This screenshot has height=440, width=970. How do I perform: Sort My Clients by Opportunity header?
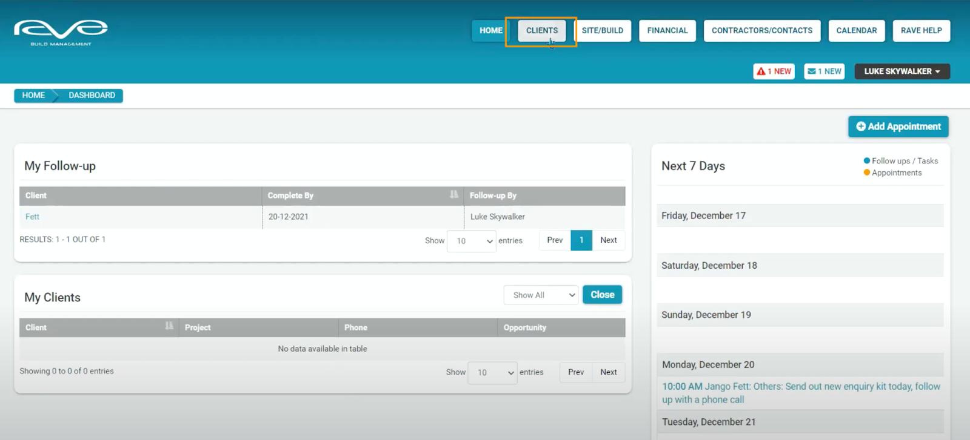pyautogui.click(x=561, y=327)
